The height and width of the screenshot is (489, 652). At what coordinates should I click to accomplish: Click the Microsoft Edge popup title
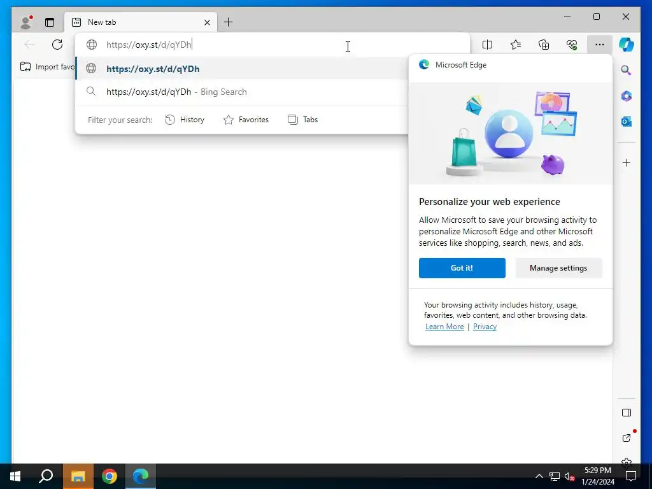(x=461, y=65)
